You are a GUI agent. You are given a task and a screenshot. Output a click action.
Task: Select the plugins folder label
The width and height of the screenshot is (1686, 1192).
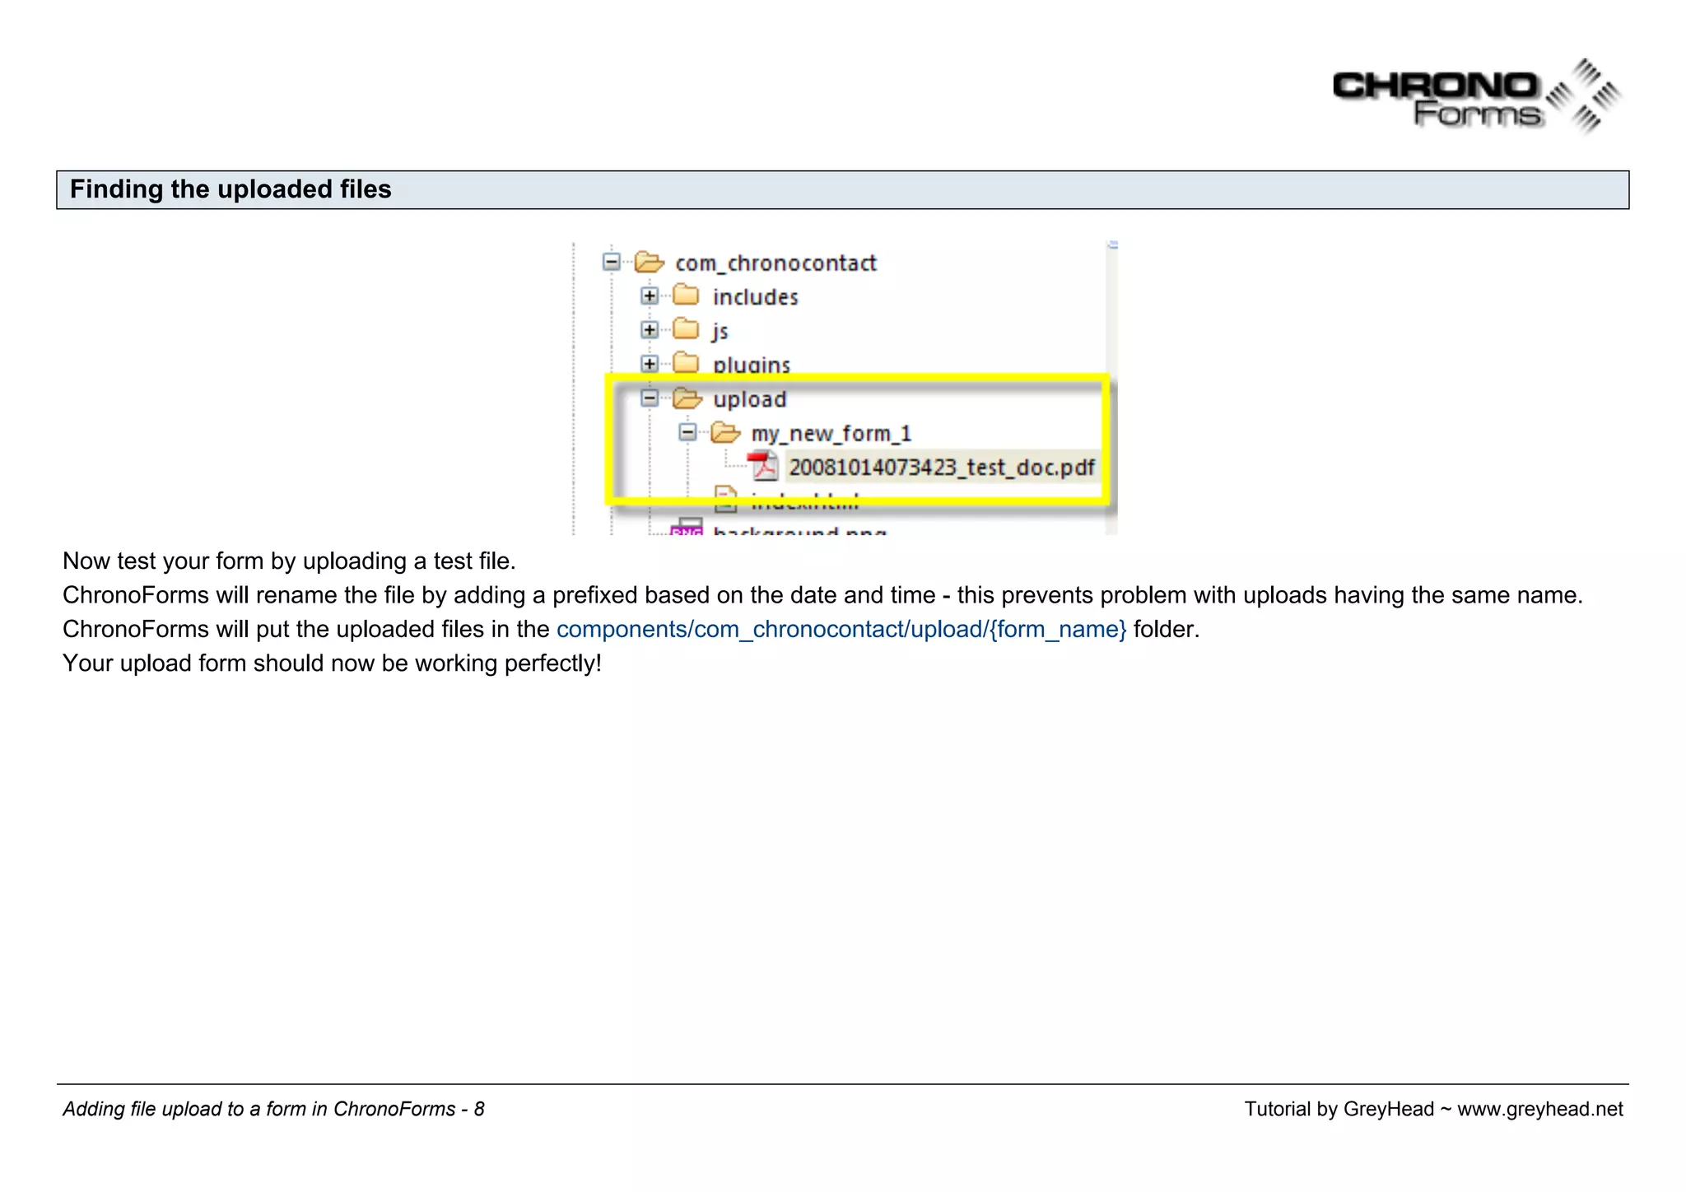tap(751, 365)
